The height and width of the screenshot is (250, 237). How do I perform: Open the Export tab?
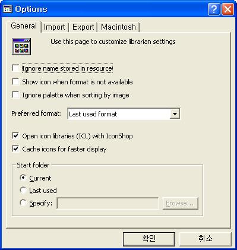[83, 27]
